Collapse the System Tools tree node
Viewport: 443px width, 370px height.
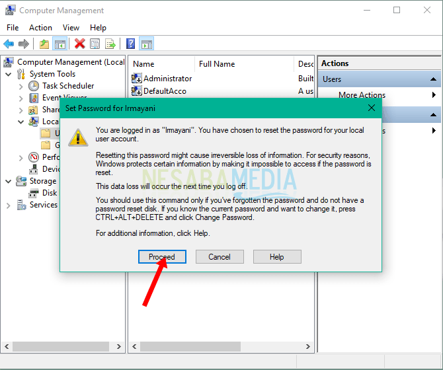click(x=9, y=74)
